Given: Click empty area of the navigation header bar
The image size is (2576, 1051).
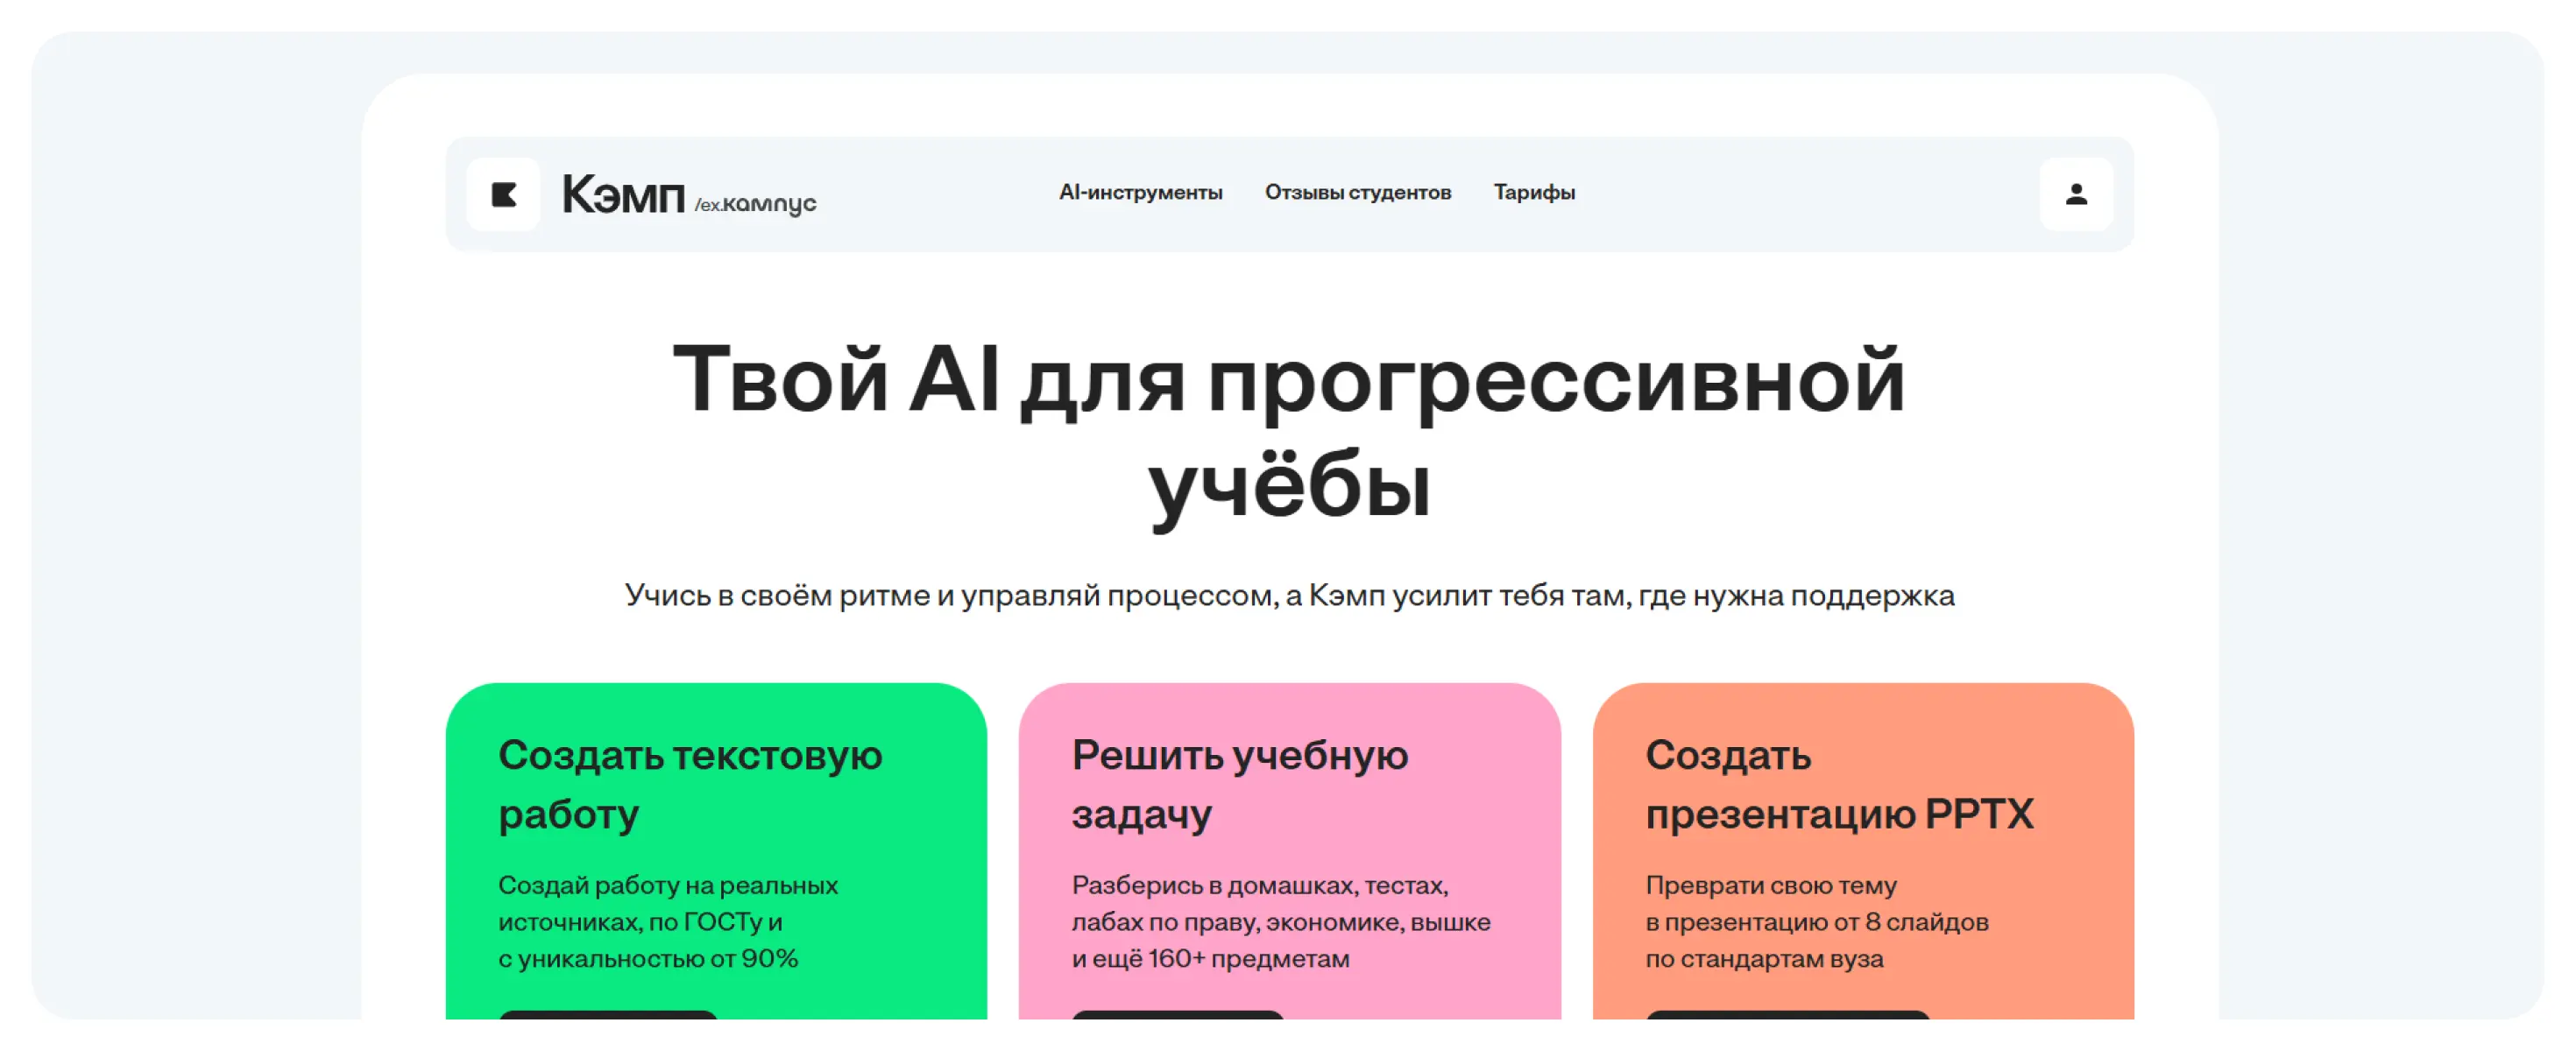Looking at the screenshot, I should pos(1800,194).
